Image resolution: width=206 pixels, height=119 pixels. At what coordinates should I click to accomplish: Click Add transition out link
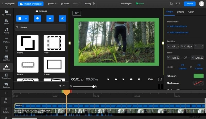click(178, 32)
